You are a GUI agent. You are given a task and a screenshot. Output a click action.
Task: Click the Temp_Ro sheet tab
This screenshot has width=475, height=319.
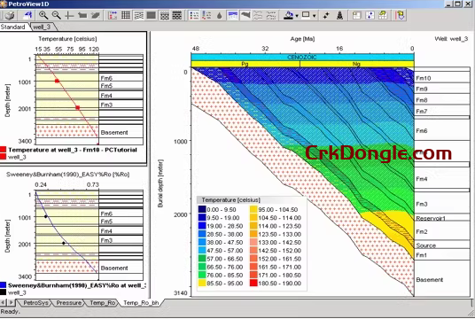tap(103, 303)
